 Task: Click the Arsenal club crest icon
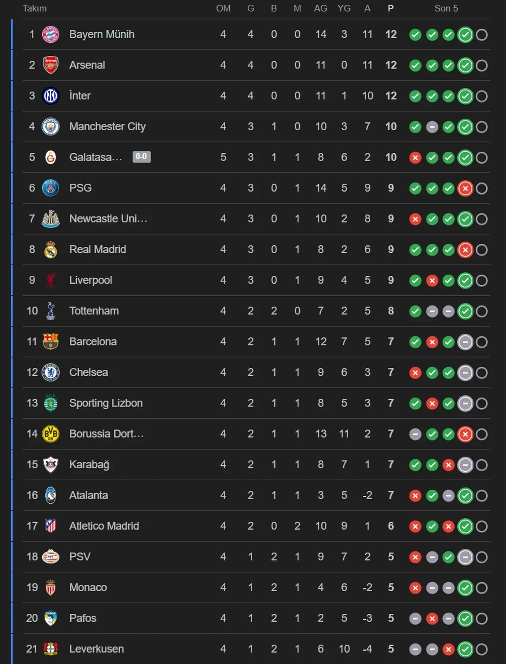(51, 65)
